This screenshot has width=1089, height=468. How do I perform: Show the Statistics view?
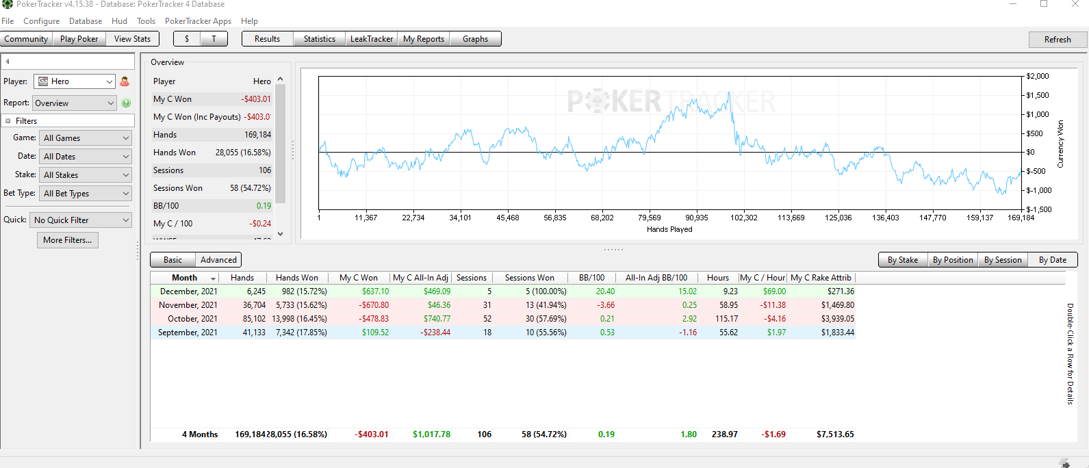click(x=320, y=39)
